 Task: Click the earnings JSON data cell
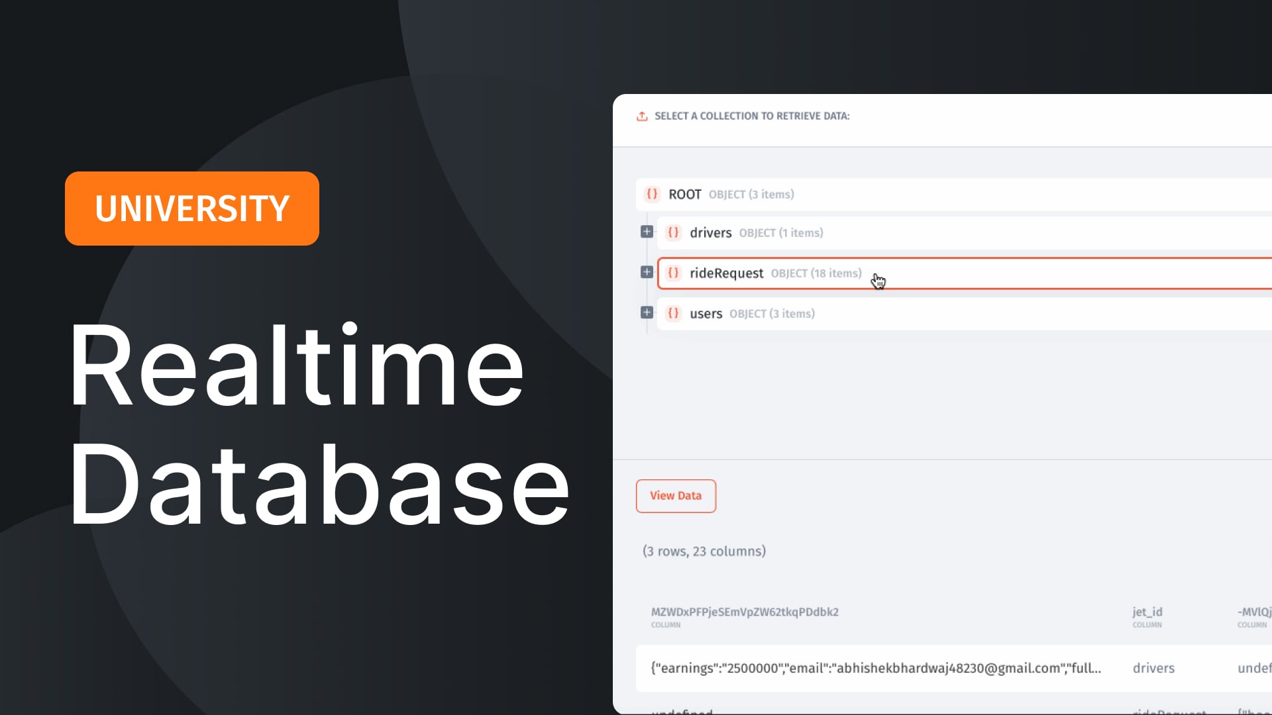pyautogui.click(x=875, y=668)
